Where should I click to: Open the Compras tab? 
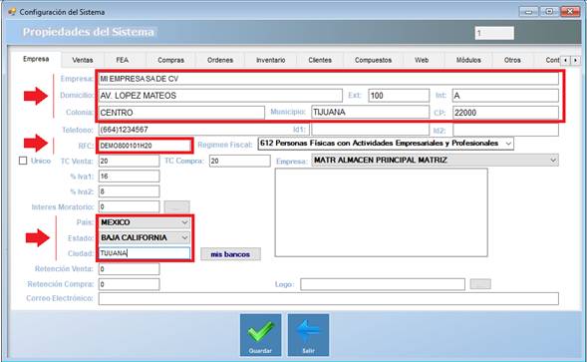170,60
